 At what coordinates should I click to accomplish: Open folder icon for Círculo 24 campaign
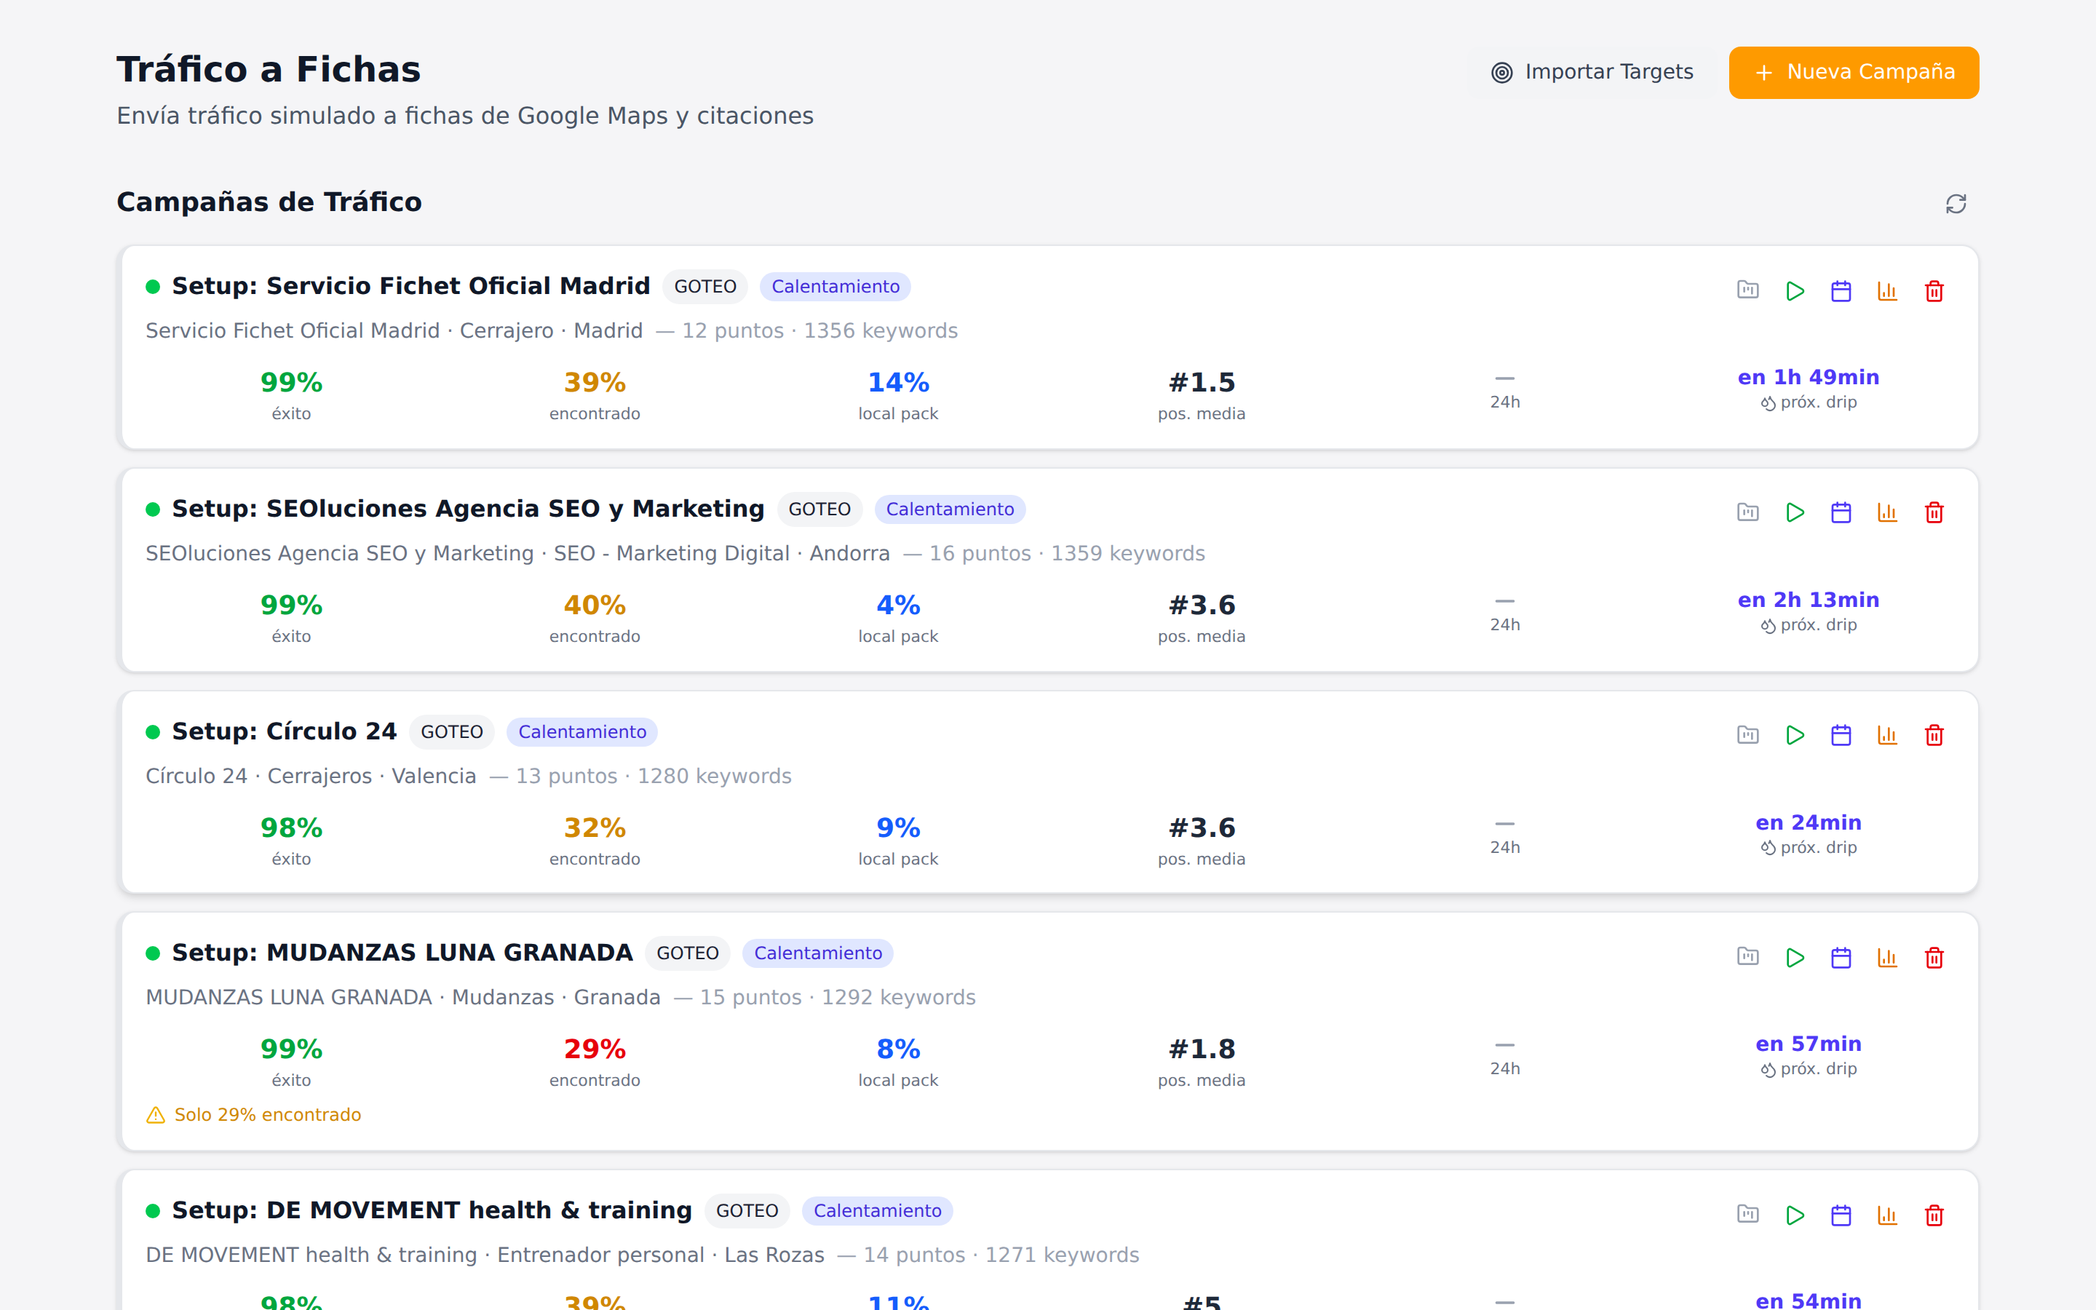pos(1748,735)
